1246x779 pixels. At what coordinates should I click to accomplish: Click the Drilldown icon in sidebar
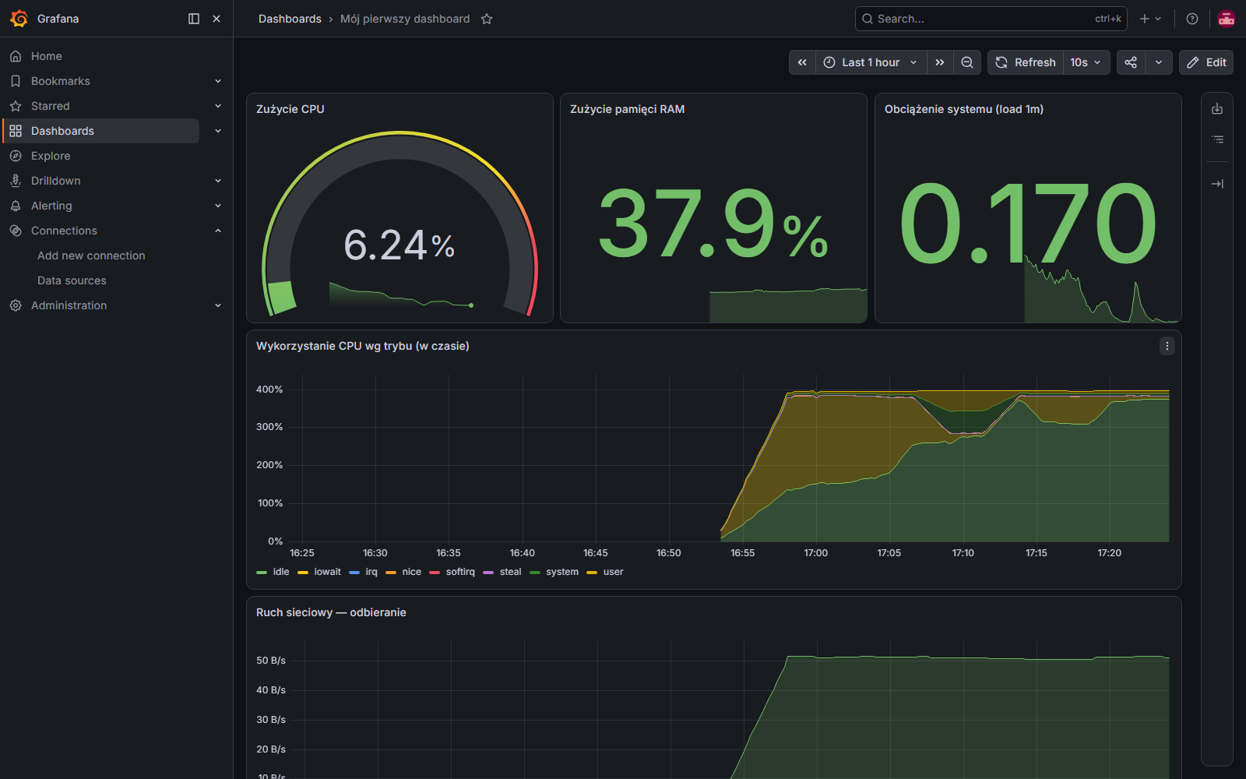(16, 181)
